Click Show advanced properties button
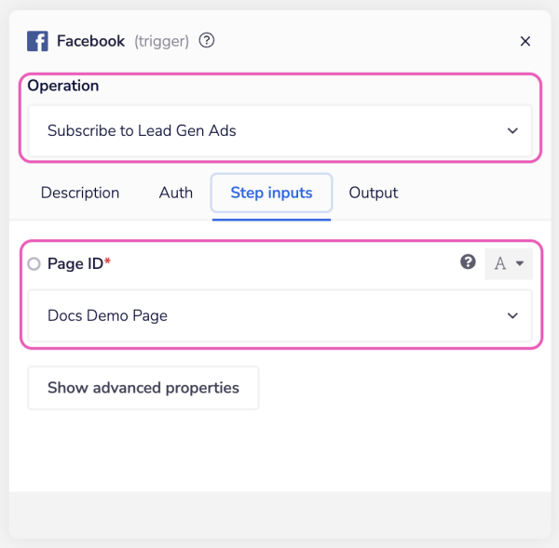 (143, 388)
